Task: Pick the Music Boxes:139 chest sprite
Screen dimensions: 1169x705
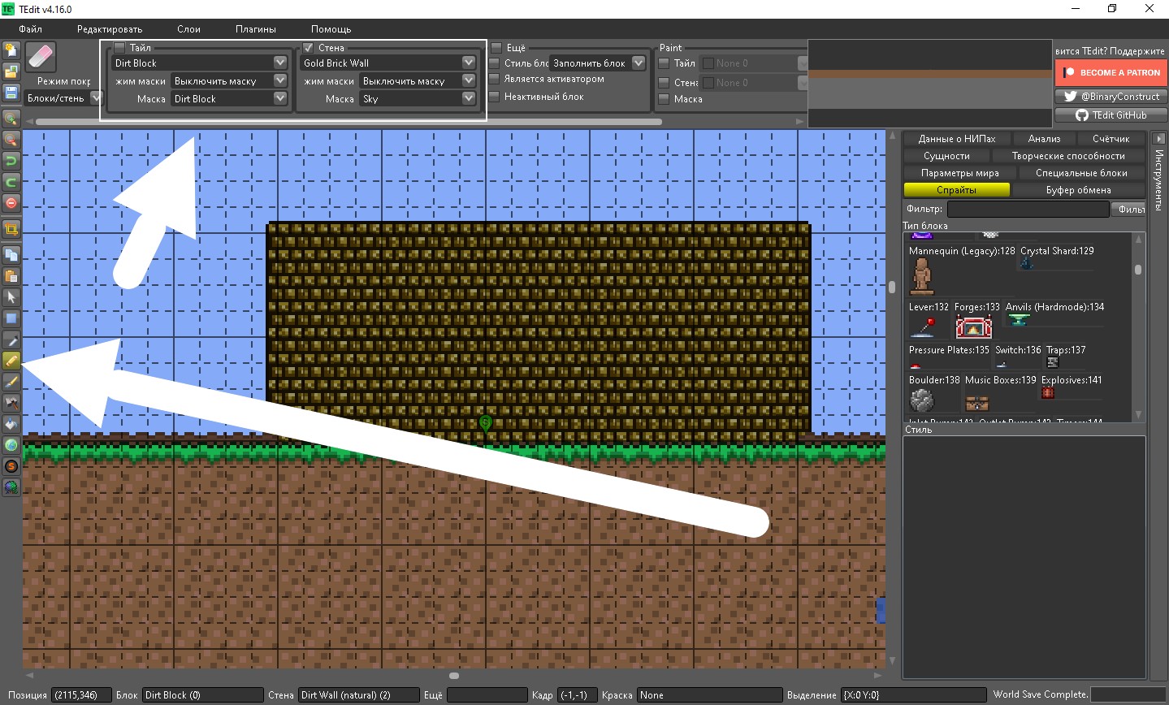Action: [976, 403]
